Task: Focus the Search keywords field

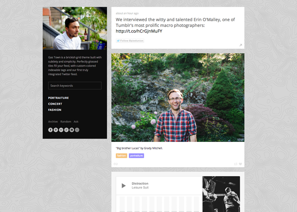Action: (x=75, y=86)
